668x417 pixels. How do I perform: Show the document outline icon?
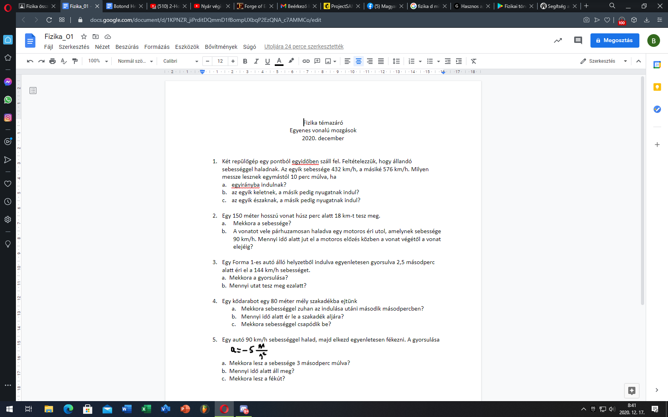33,91
